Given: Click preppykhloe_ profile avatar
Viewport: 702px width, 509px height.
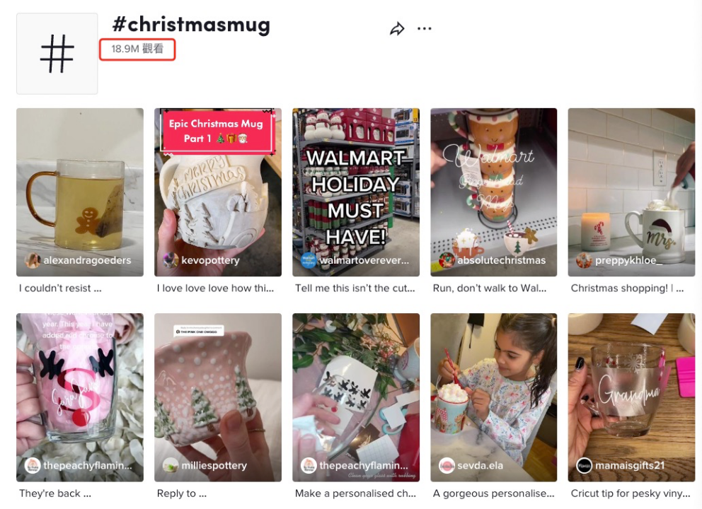Looking at the screenshot, I should coord(584,260).
